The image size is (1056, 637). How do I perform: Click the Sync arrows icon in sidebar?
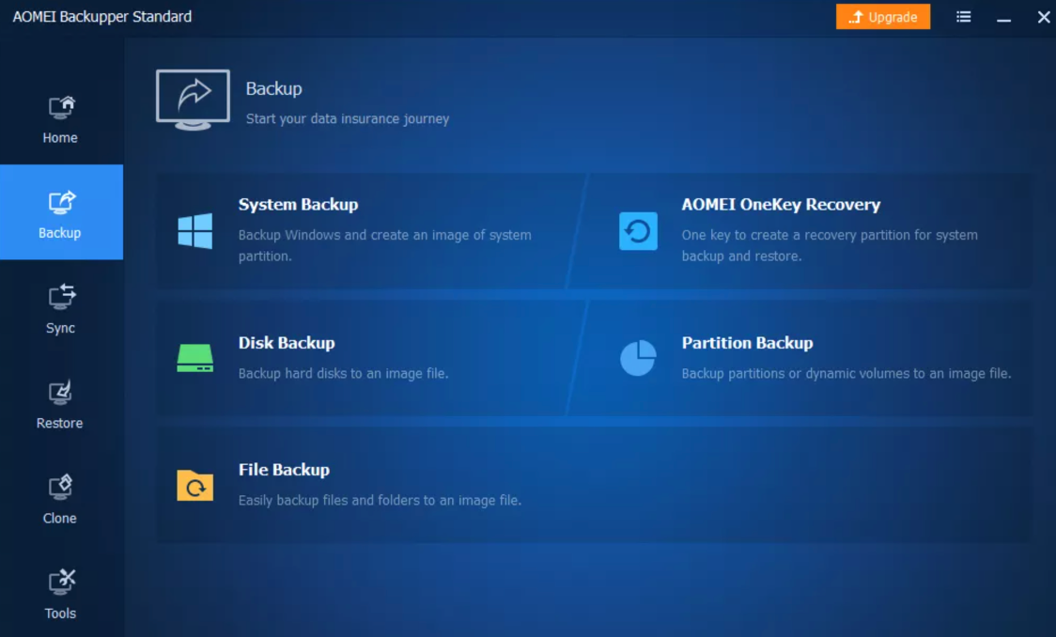coord(61,298)
